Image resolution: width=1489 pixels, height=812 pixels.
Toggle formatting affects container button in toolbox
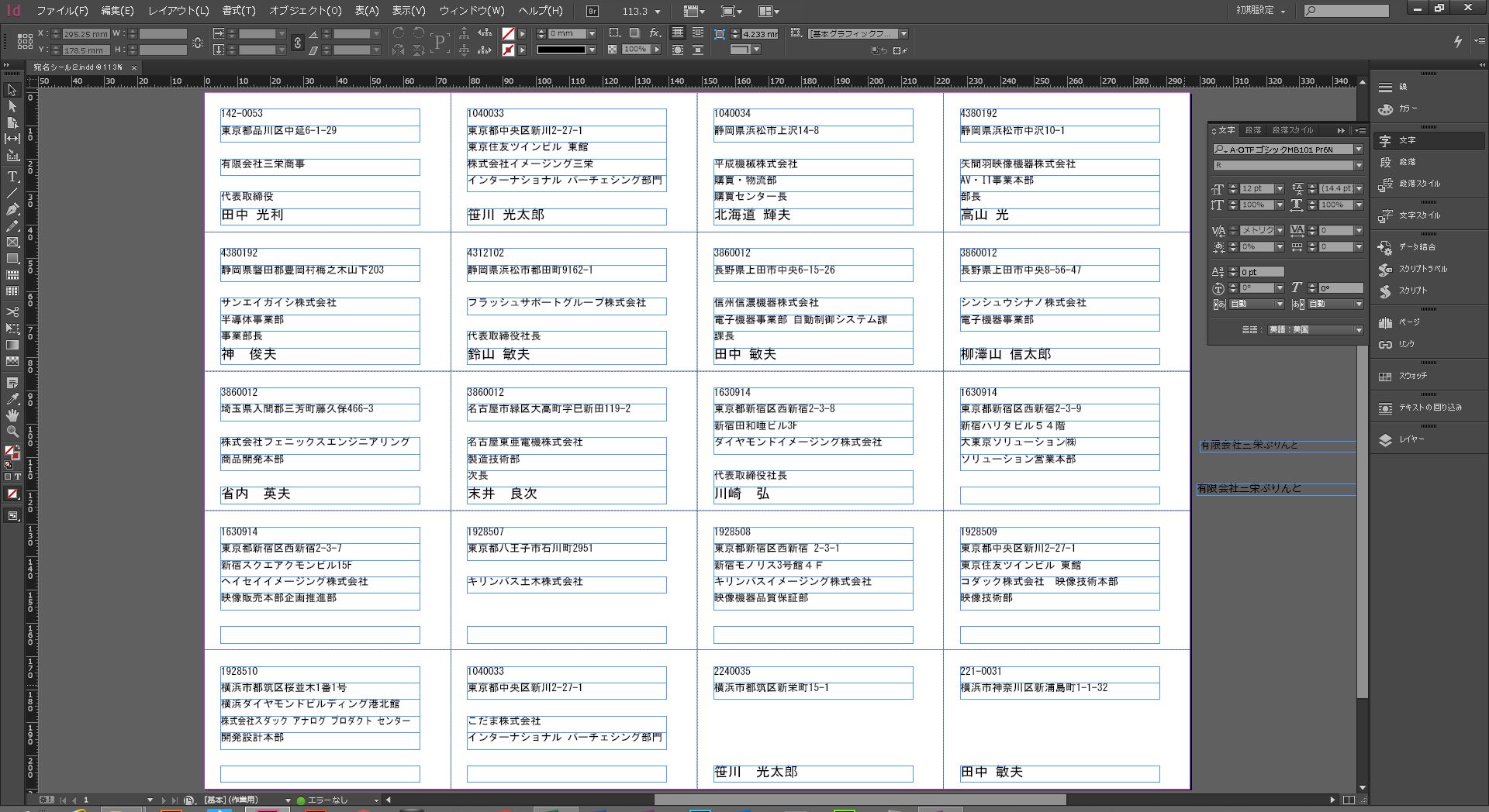click(x=9, y=477)
